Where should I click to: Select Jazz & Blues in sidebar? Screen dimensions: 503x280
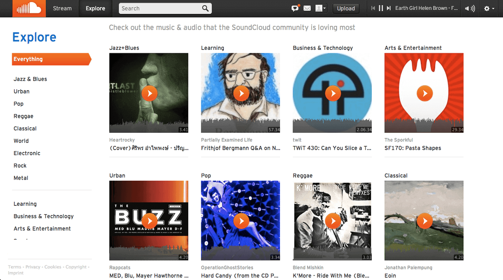tap(30, 79)
